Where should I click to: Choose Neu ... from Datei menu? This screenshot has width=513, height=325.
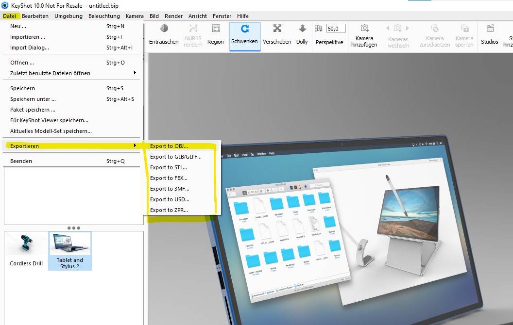pos(71,26)
